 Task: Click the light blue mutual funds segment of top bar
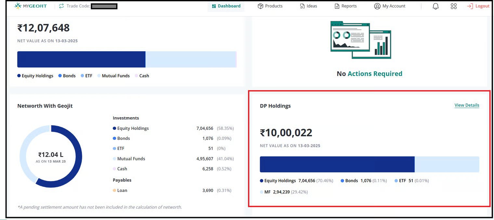(190, 59)
